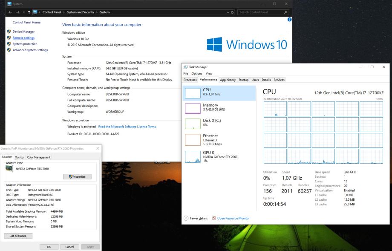Open Device Manager link

23,32
